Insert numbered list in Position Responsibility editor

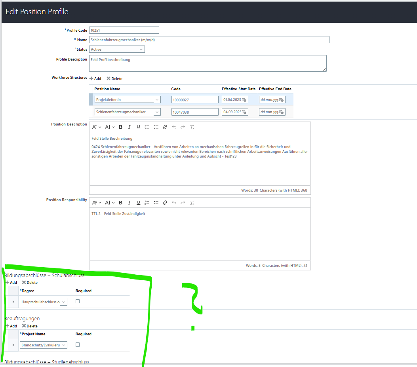click(147, 203)
